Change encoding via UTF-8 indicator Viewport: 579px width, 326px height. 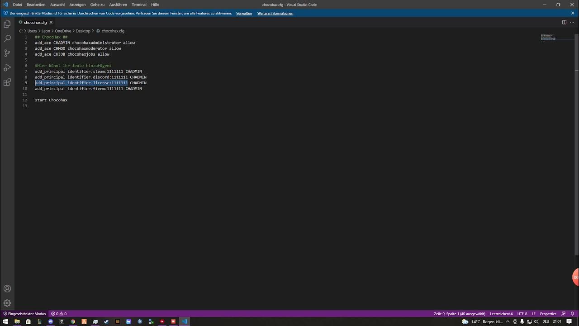click(x=522, y=314)
